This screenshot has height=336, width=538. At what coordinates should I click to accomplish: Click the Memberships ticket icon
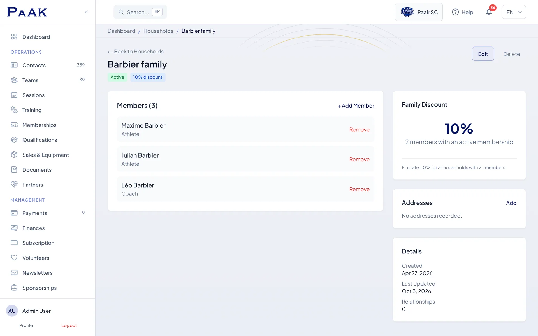pyautogui.click(x=14, y=125)
